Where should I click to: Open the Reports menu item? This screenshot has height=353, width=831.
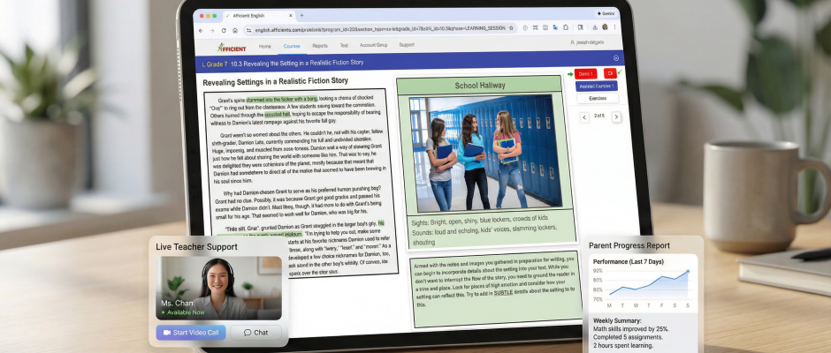[319, 45]
